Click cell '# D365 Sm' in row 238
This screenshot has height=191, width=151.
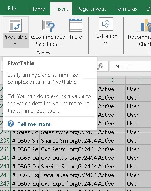(x=25, y=141)
